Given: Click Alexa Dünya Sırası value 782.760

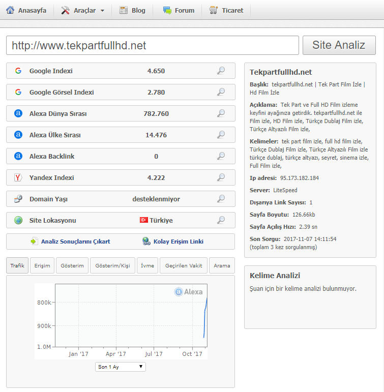Looking at the screenshot, I should point(156,113).
